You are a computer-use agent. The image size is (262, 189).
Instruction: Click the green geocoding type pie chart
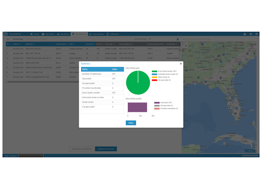click(x=138, y=82)
